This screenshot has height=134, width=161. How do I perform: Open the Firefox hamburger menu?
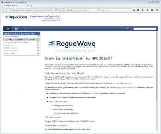157,10
